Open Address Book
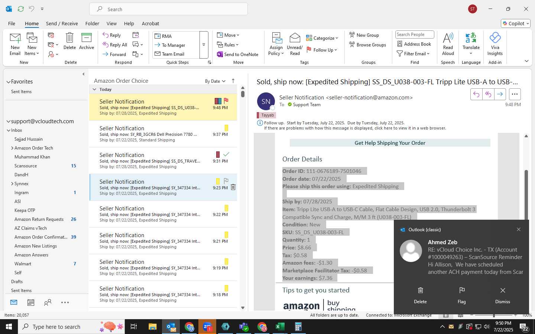The width and height of the screenshot is (535, 334). (414, 44)
